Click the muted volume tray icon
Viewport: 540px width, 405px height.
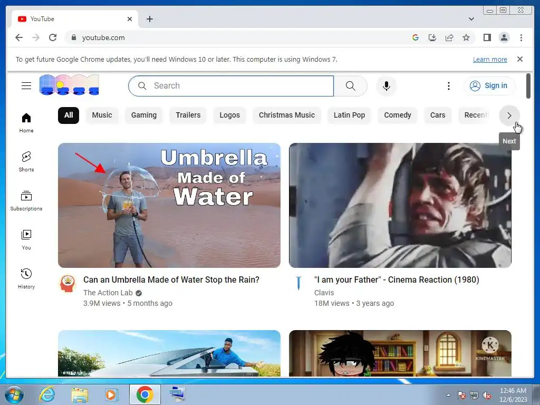pyautogui.click(x=487, y=395)
